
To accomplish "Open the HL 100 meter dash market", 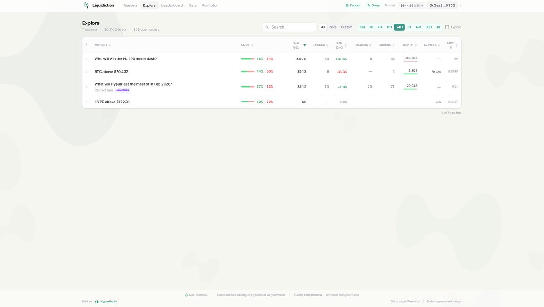I will 126,59.
